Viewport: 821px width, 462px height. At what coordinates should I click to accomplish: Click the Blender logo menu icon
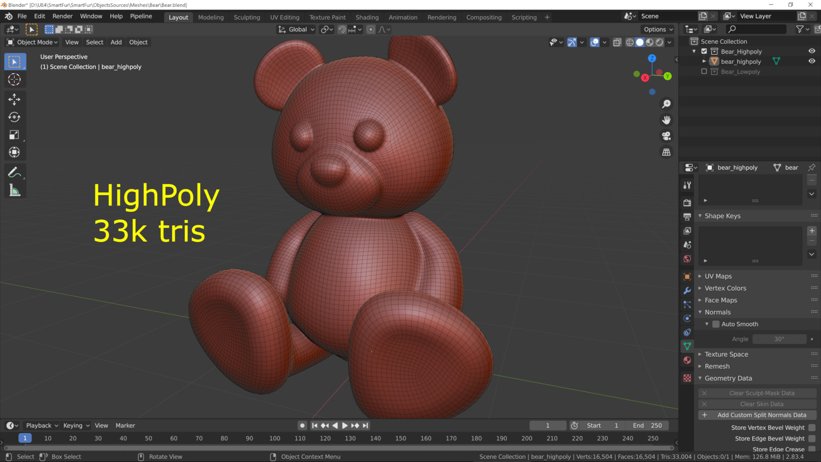pyautogui.click(x=9, y=16)
